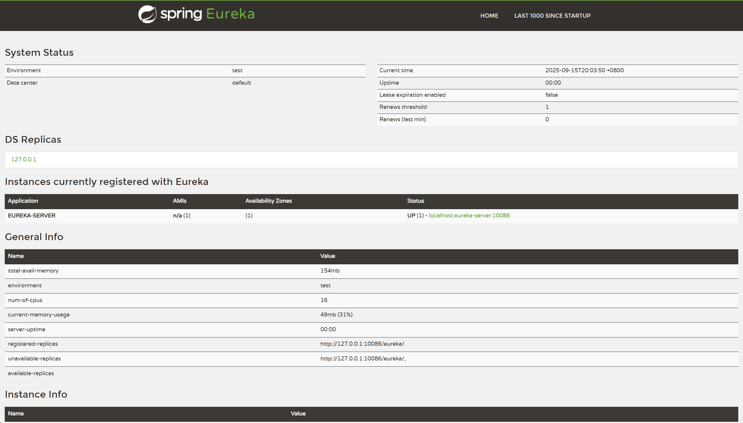Click the current-memory-usage 49mb value
The image size is (743, 423).
[336, 314]
